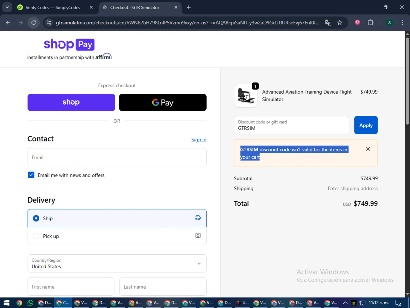Open WhatsApp from the taskbar
Viewport: 410px width, 308px height.
coord(30,303)
